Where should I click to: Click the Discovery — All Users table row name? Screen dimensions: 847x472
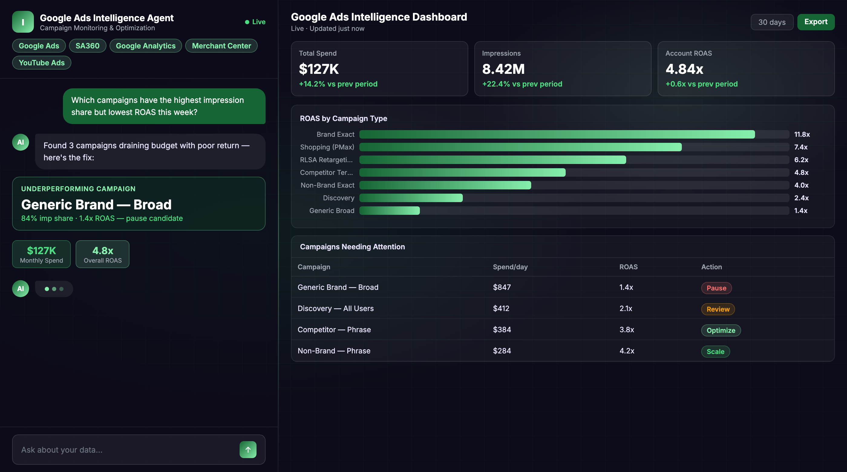(x=335, y=308)
